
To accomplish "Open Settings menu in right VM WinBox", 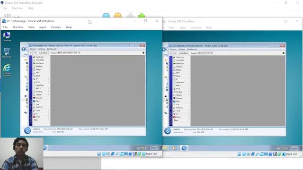I will 182,49.
